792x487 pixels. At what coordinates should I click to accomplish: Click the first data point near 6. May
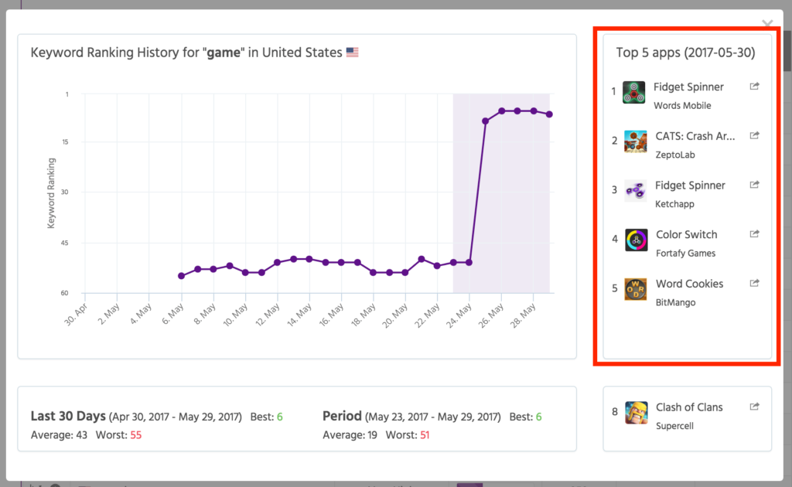click(181, 276)
